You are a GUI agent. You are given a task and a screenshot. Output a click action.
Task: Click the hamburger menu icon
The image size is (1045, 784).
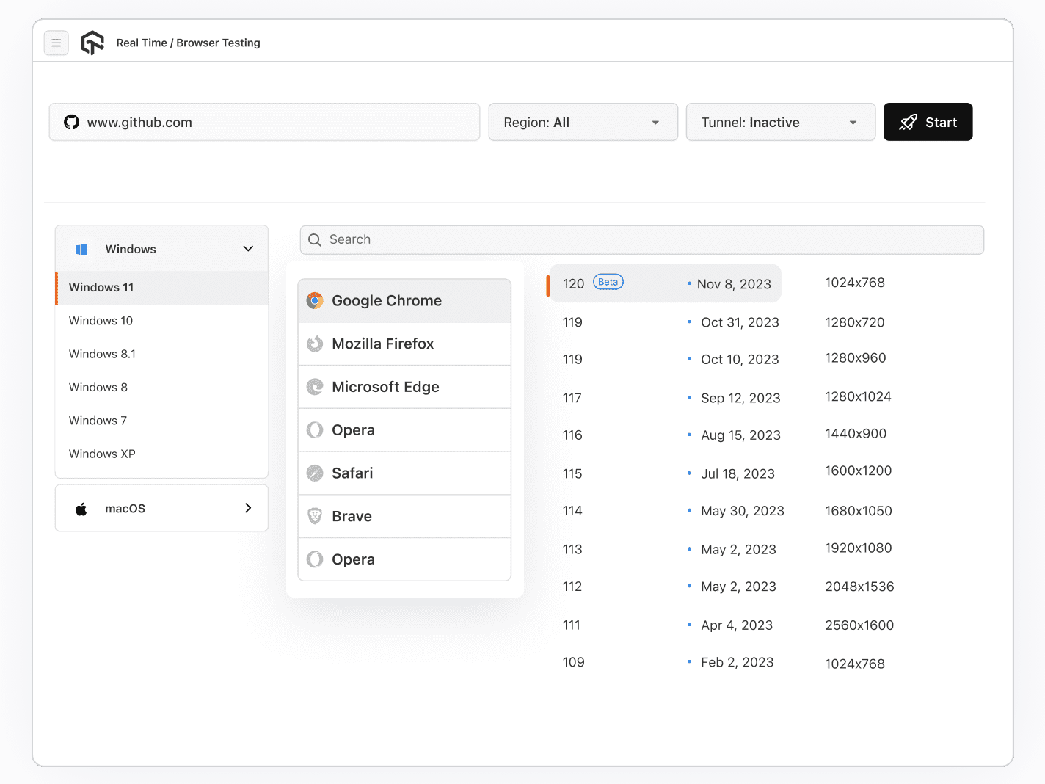tap(57, 43)
